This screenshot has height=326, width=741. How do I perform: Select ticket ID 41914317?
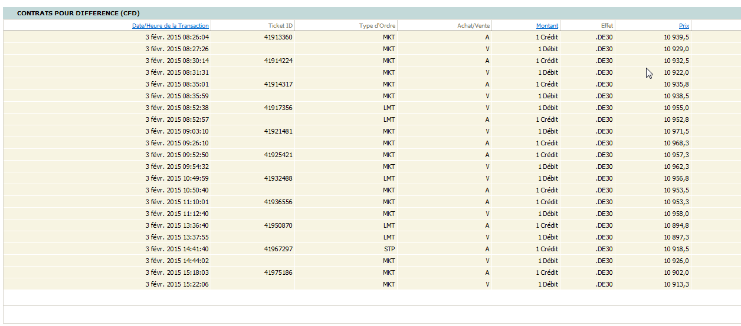click(x=278, y=84)
